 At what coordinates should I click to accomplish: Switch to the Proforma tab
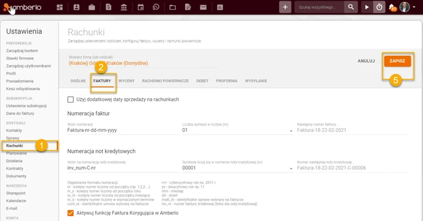227,81
